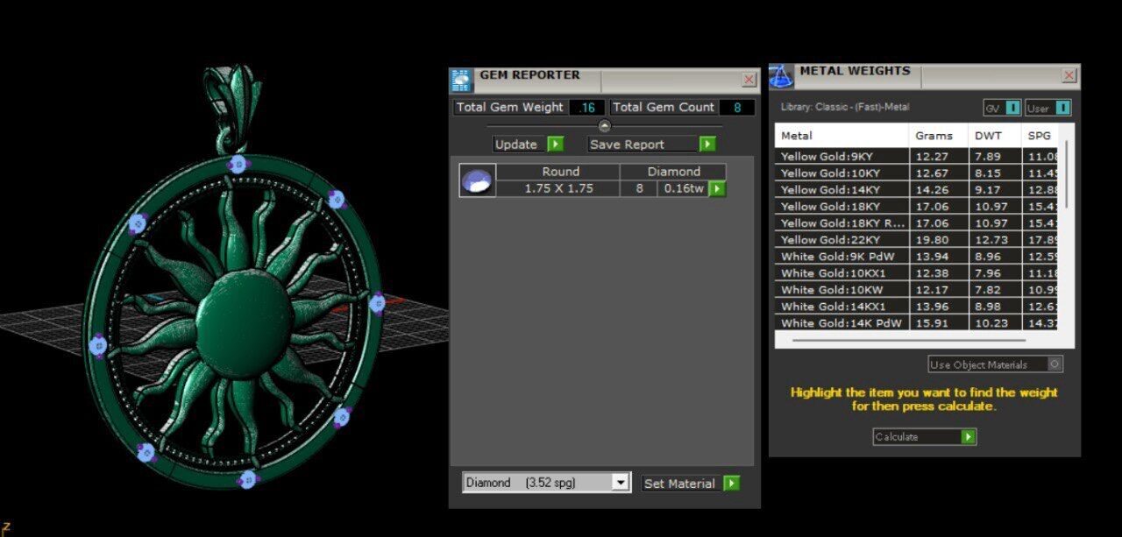The height and width of the screenshot is (537, 1122).
Task: Click green arrow next to 0.16tw
Action: pyautogui.click(x=717, y=188)
